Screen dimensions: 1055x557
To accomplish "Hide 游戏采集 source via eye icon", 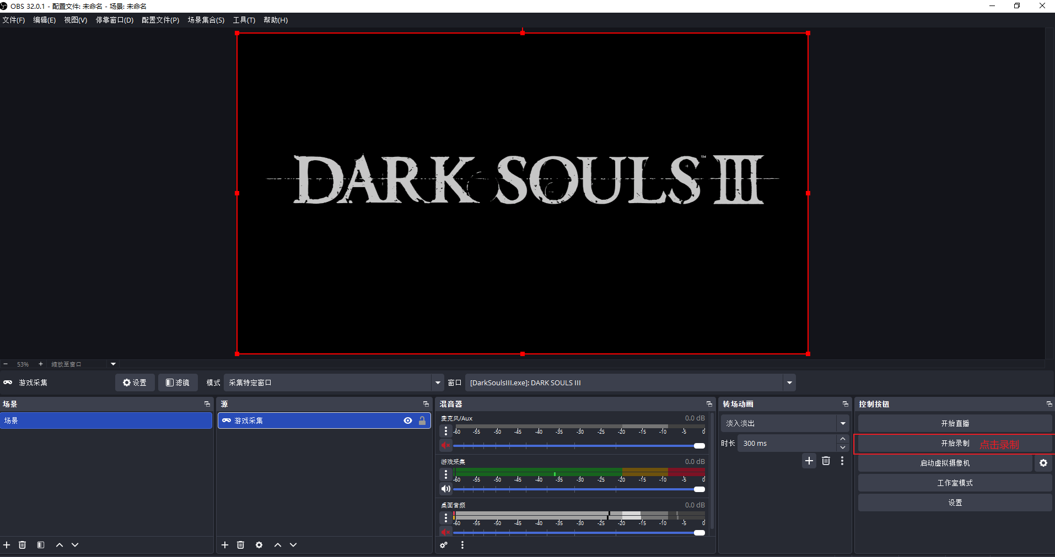I will tap(408, 421).
